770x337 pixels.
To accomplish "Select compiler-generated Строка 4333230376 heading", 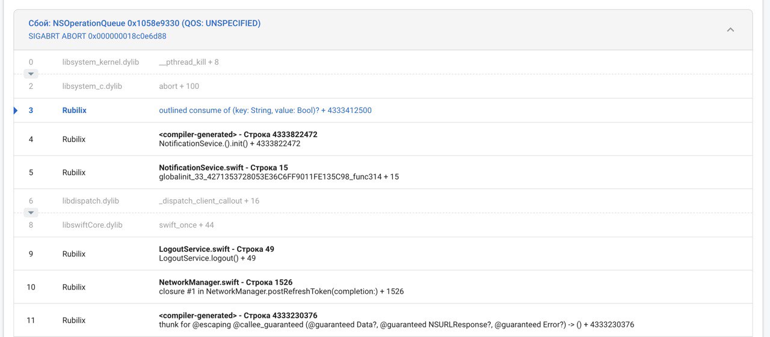I will (238, 315).
